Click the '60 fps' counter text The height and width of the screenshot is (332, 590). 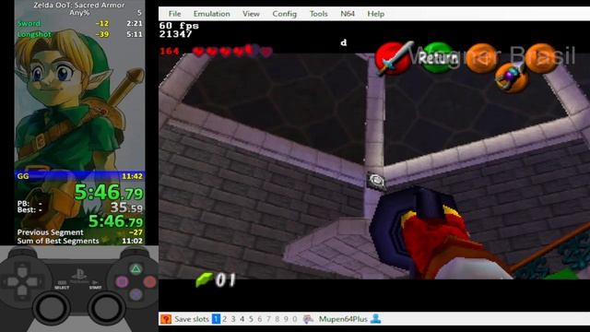179,26
